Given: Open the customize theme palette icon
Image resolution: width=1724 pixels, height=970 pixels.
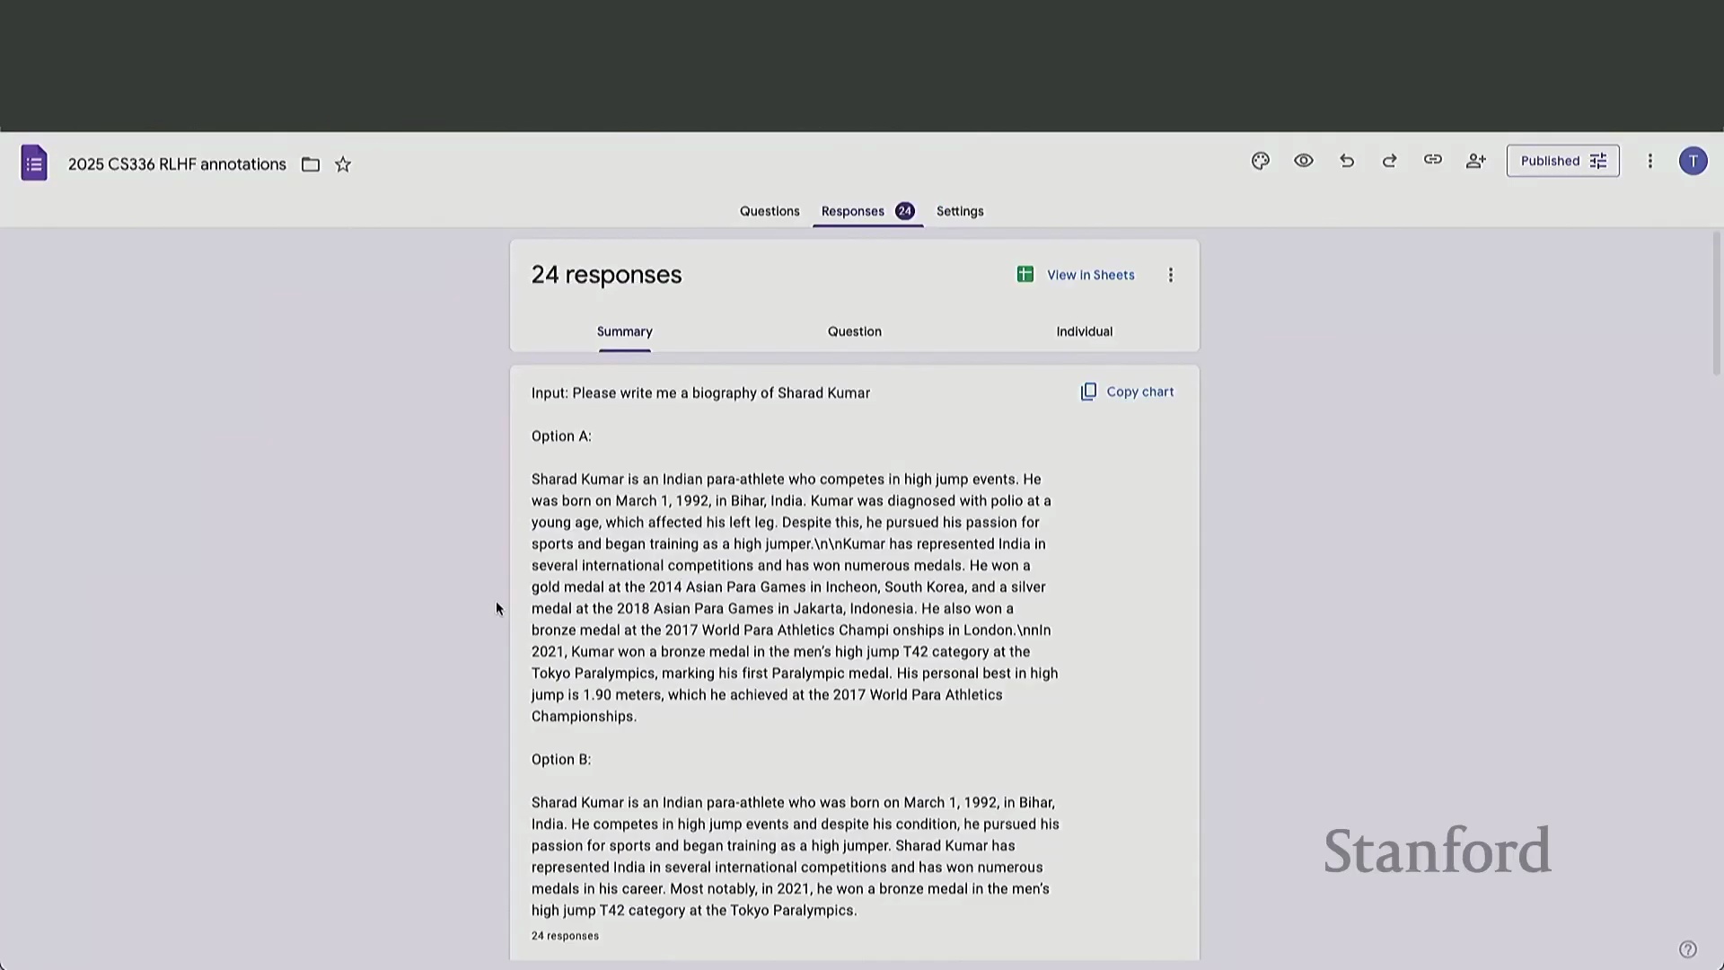Looking at the screenshot, I should [1261, 161].
